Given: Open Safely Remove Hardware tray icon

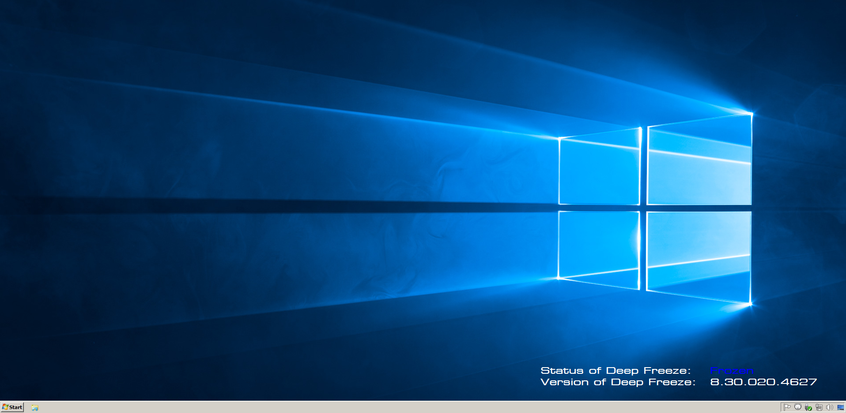Looking at the screenshot, I should [808, 407].
